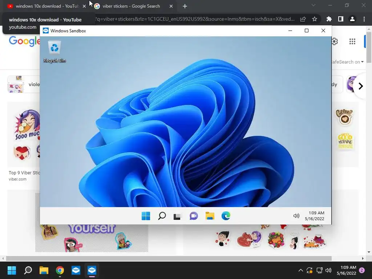Open Coffee sticker image thumbnail
The width and height of the screenshot is (372, 279).
tap(344, 117)
